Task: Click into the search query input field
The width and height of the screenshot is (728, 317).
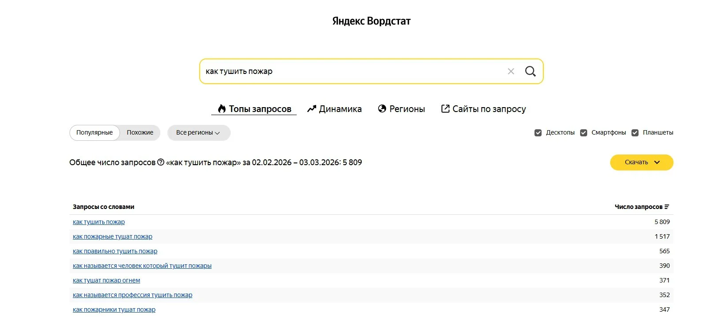Action: [350, 71]
